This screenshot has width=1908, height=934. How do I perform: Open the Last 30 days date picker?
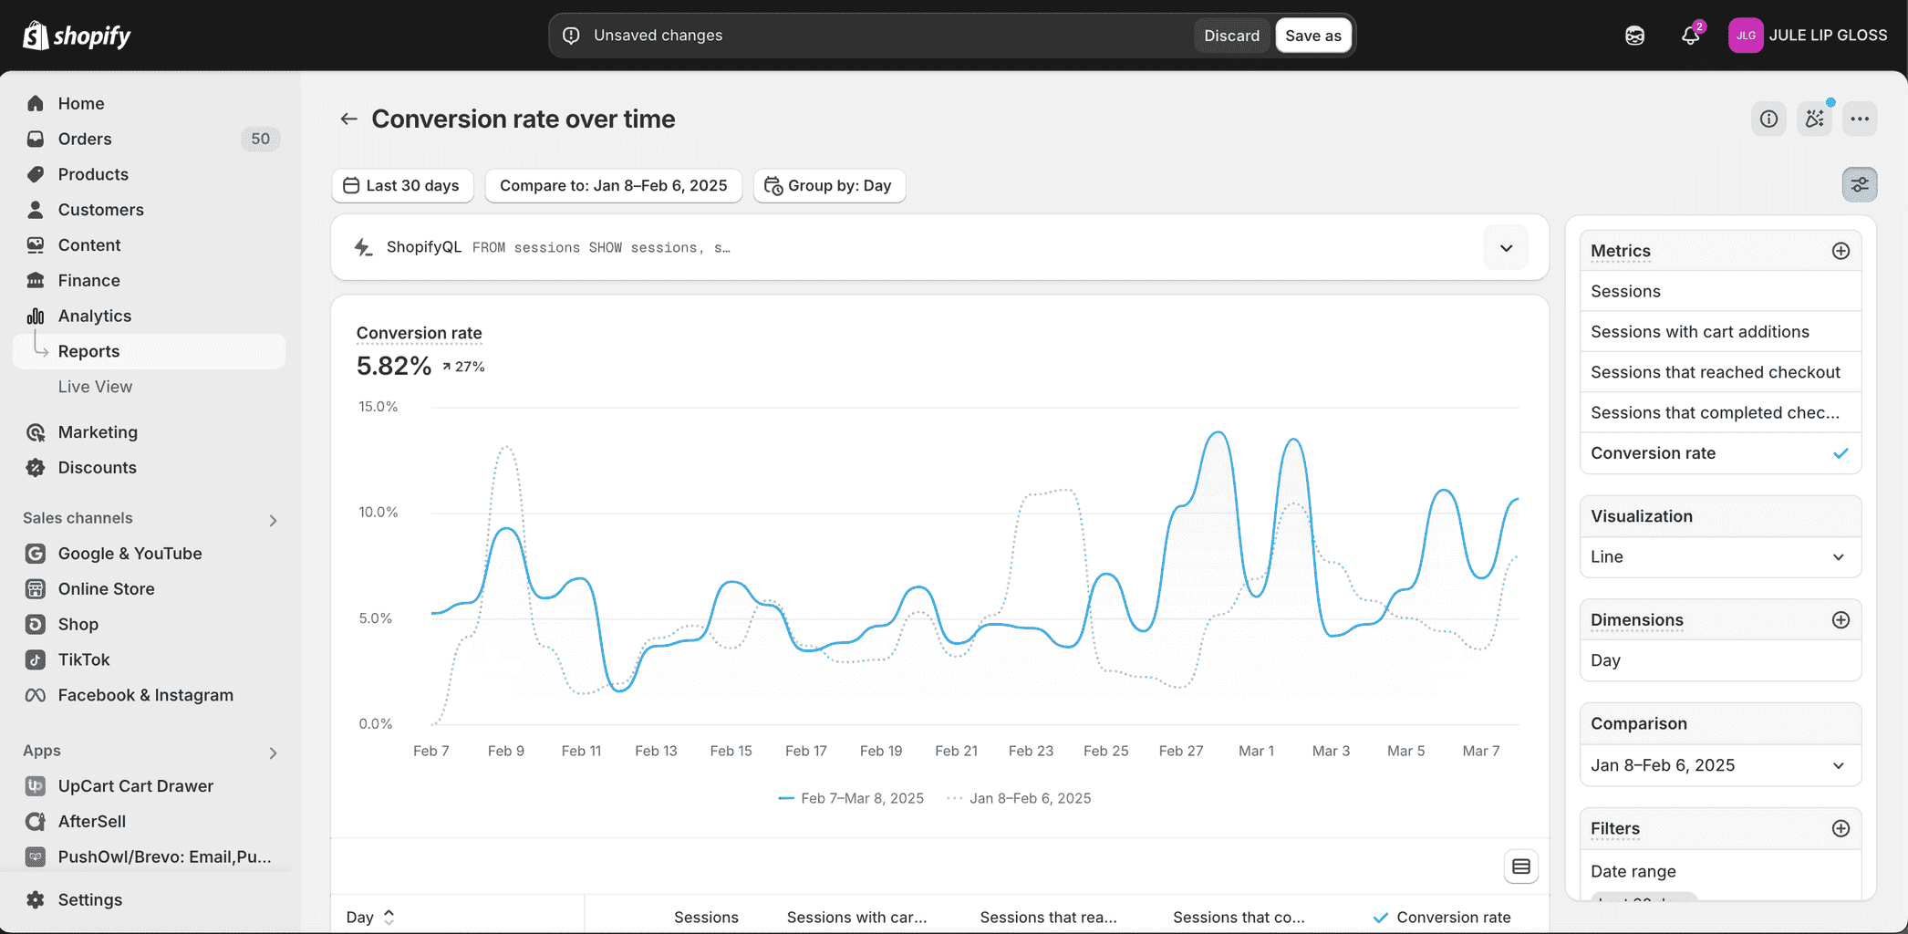coord(402,185)
